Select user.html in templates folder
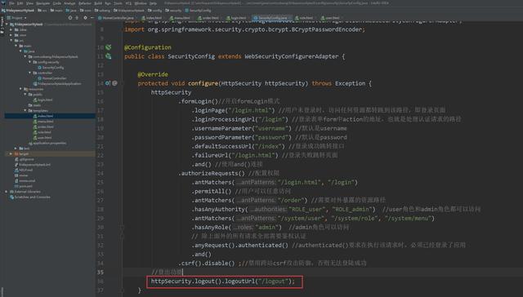This screenshot has height=297, width=523. point(42,138)
